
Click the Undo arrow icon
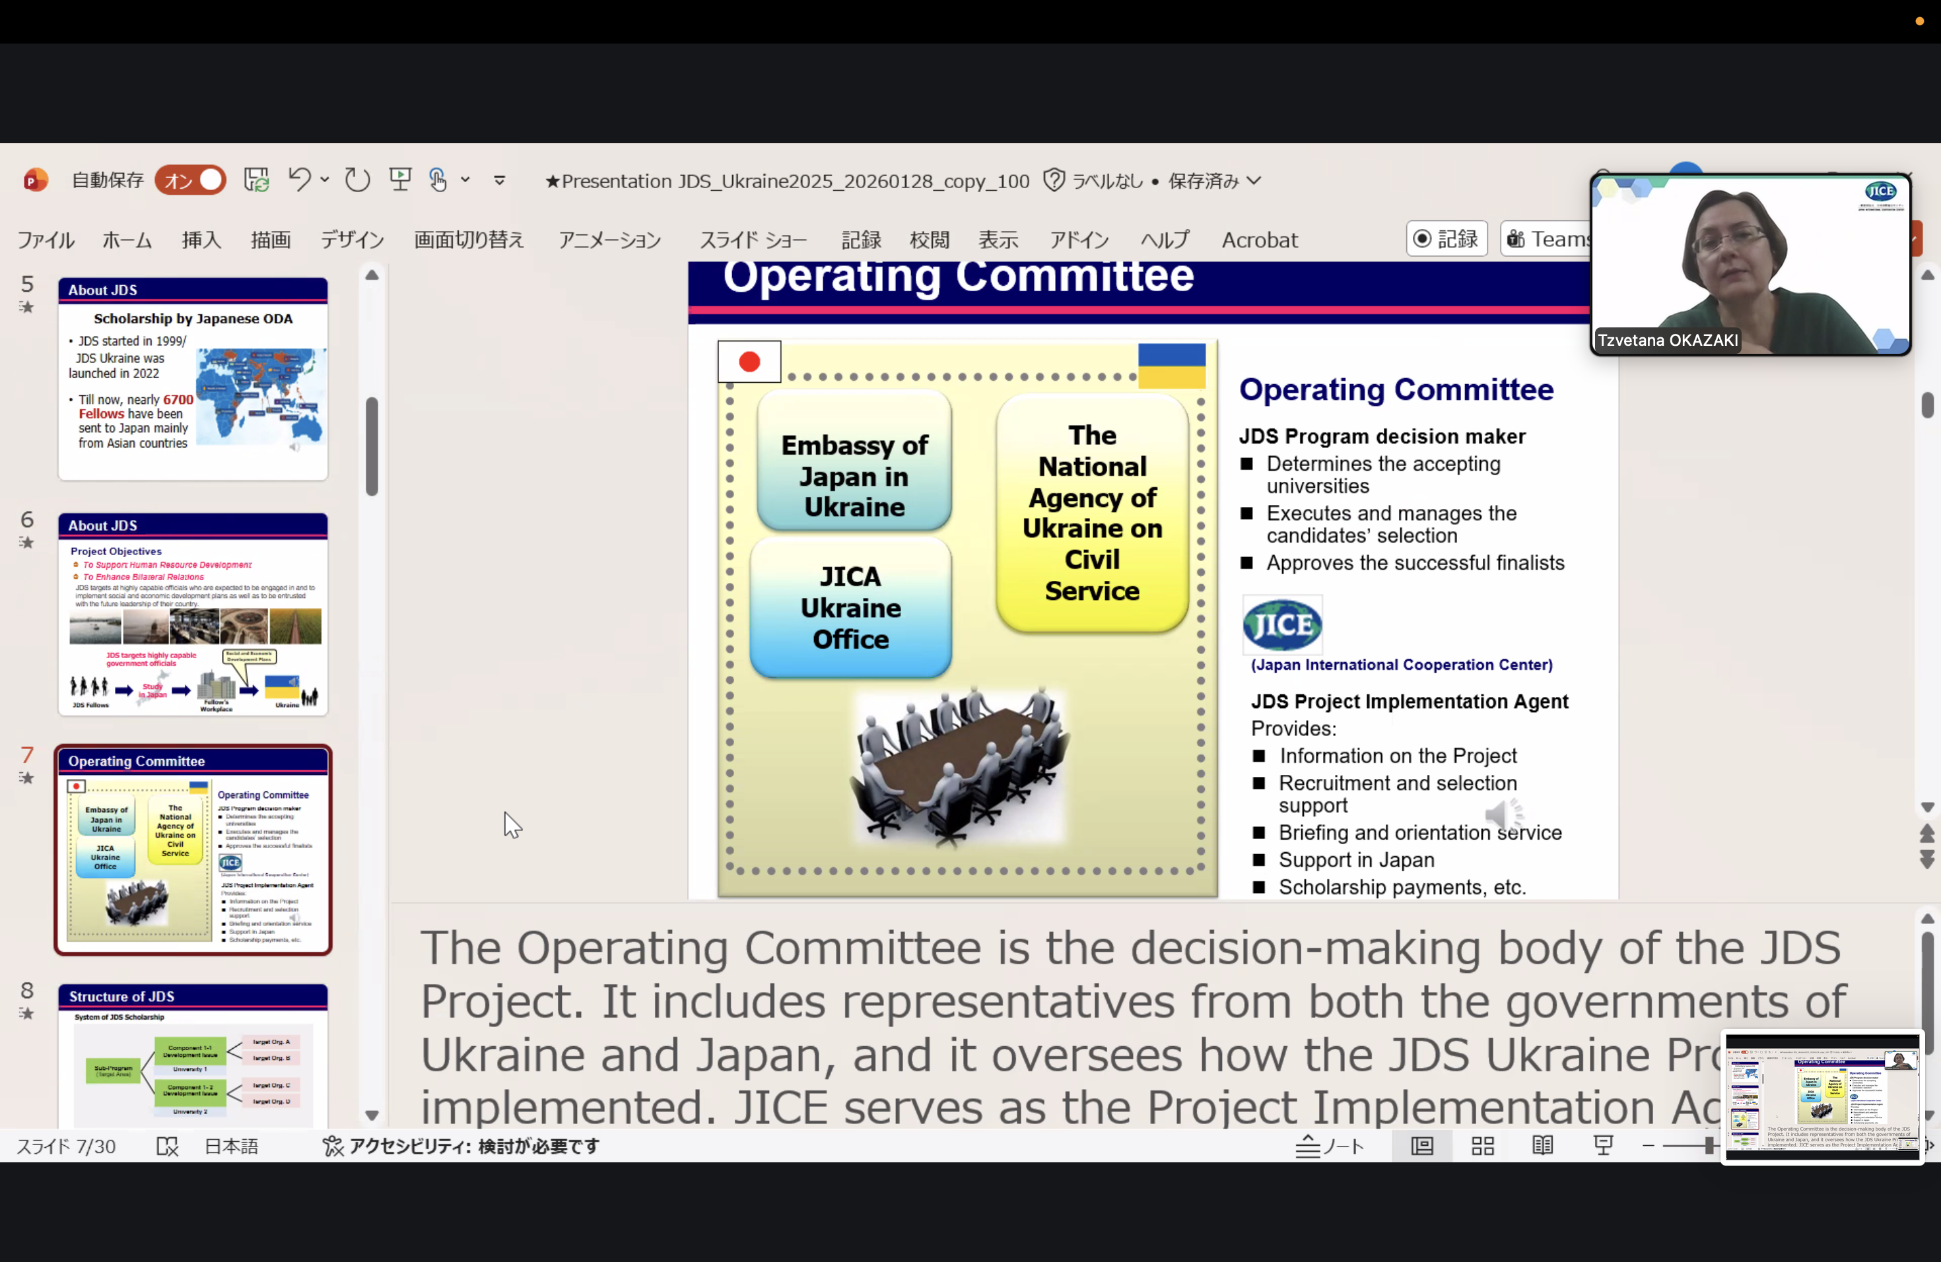[x=299, y=180]
